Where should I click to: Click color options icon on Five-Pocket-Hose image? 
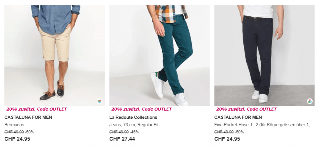point(309,101)
